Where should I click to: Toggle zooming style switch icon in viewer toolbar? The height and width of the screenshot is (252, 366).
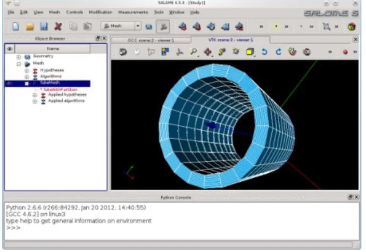pyautogui.click(x=151, y=52)
